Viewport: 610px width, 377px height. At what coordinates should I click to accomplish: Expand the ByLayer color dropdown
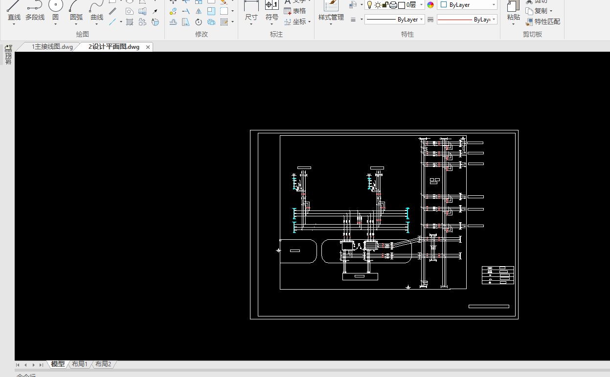[494, 5]
